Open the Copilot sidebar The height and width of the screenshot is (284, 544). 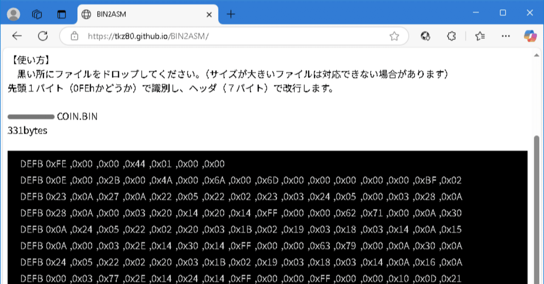[x=529, y=36]
